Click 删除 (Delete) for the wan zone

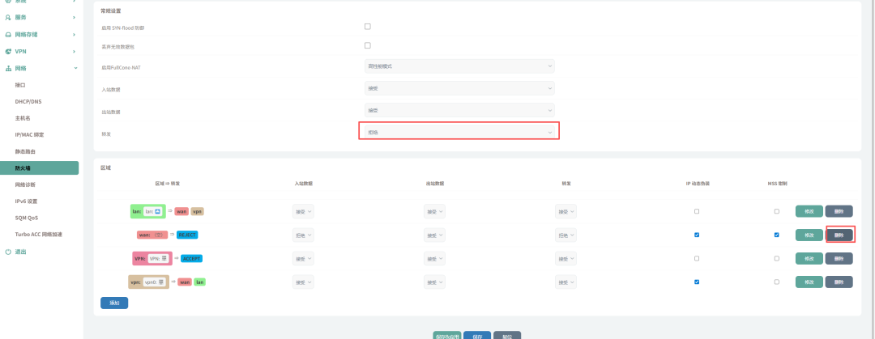tap(839, 235)
